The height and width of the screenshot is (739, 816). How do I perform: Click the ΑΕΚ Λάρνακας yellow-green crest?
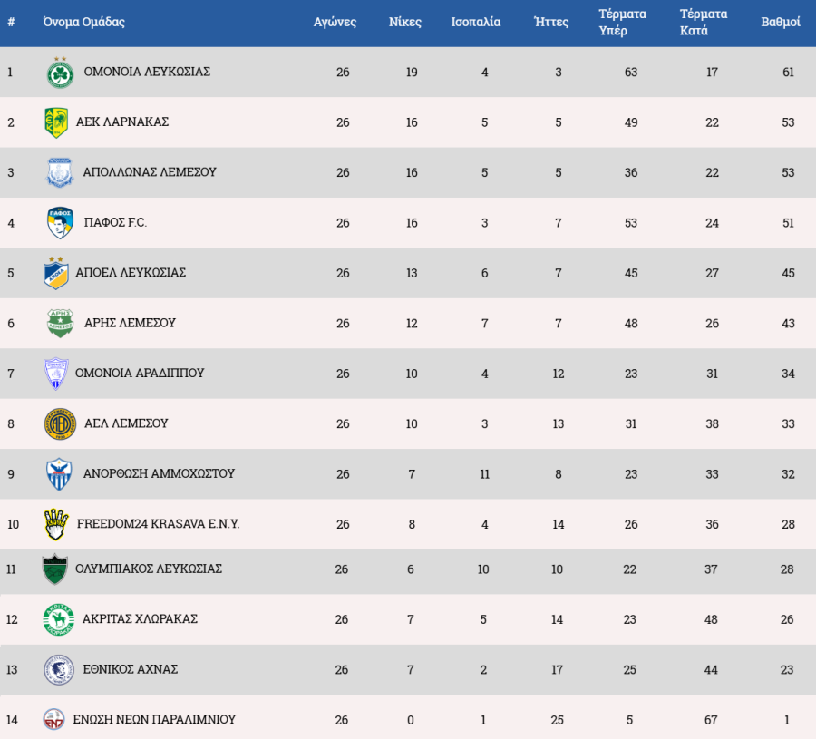click(x=56, y=122)
